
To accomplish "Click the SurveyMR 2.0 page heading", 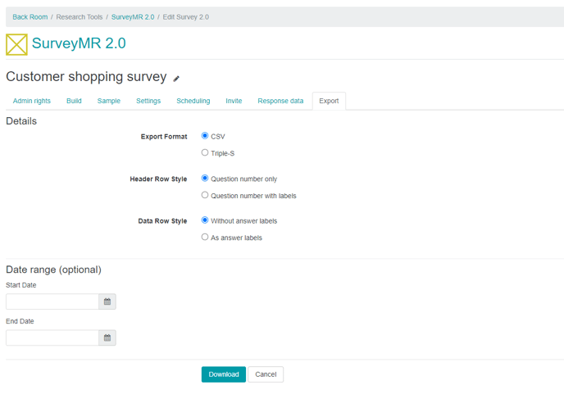I will (79, 43).
